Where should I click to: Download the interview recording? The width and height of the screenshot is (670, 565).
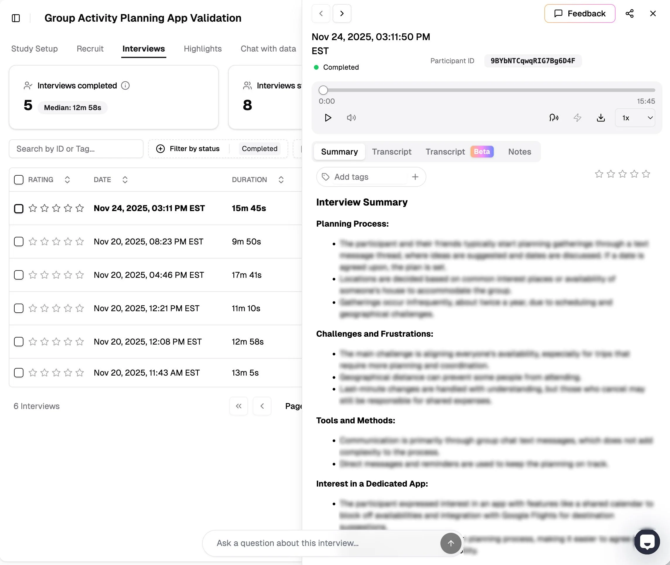[x=601, y=118]
